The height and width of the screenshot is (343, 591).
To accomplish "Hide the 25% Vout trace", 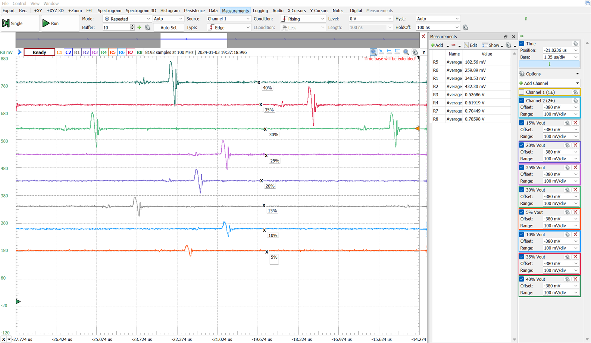I will pyautogui.click(x=522, y=168).
